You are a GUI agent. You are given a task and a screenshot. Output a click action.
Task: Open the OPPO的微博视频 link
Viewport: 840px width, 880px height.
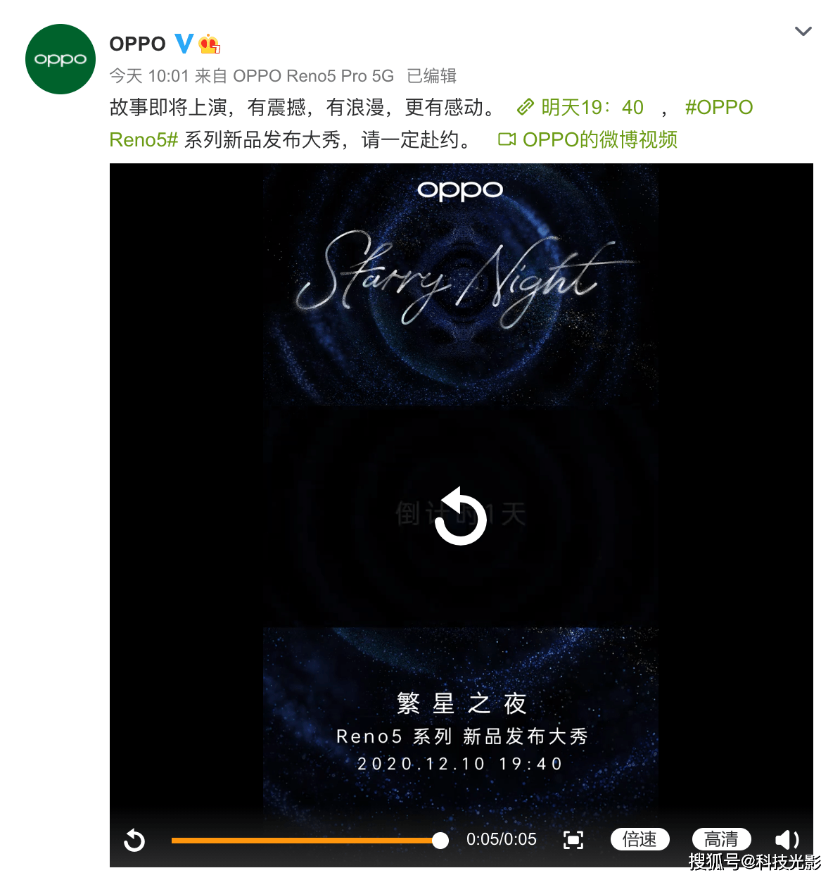pos(600,139)
